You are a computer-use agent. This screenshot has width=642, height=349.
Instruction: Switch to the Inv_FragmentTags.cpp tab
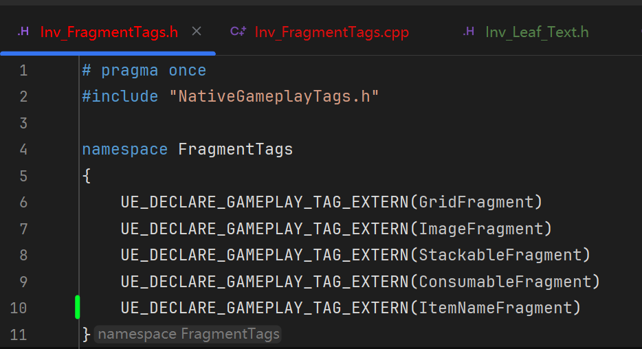coord(331,32)
